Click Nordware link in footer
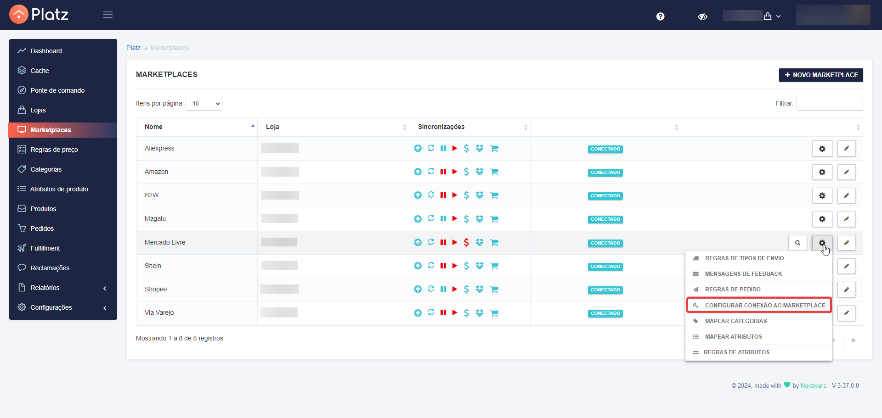Screen dimensions: 882x418 813,386
